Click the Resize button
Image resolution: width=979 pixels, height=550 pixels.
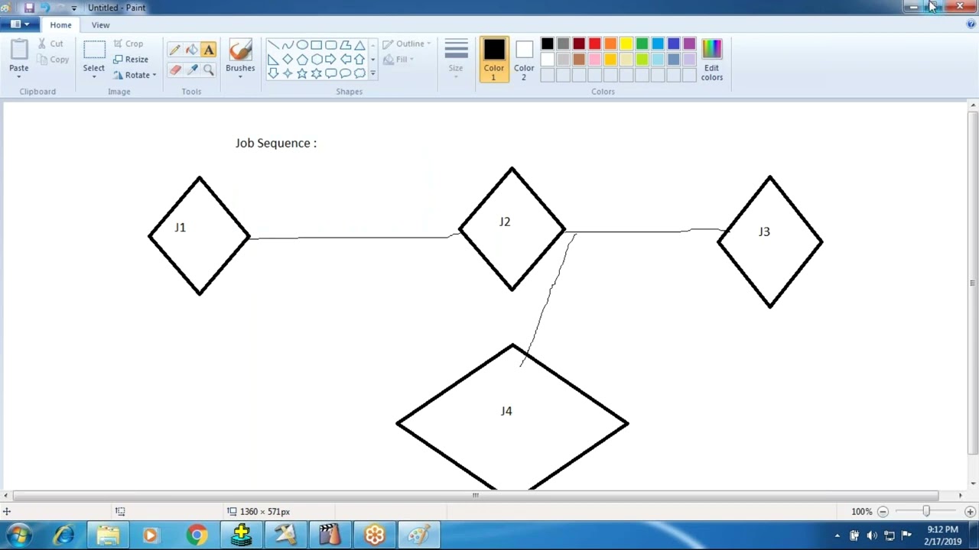(x=130, y=59)
